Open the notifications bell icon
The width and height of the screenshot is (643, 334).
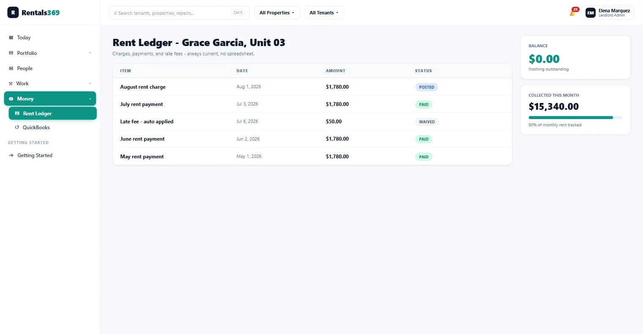[x=572, y=13]
